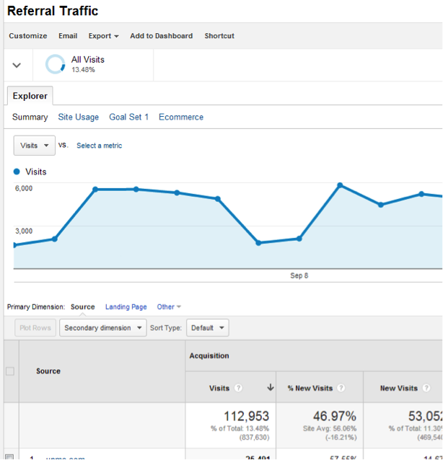The height and width of the screenshot is (460, 443).
Task: Expand the segment chevron beside All Visits
Action: pyautogui.click(x=17, y=65)
